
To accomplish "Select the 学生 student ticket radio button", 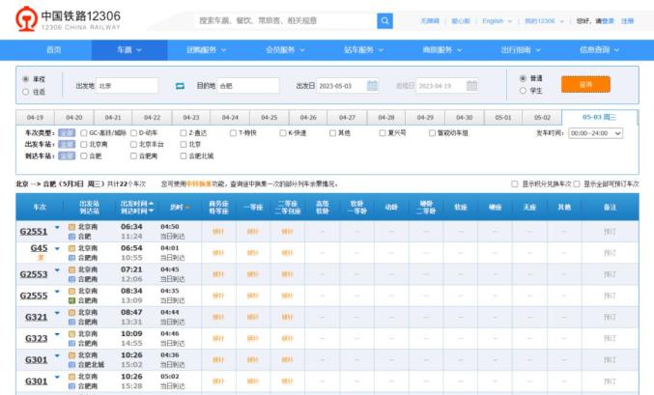I will [x=523, y=91].
